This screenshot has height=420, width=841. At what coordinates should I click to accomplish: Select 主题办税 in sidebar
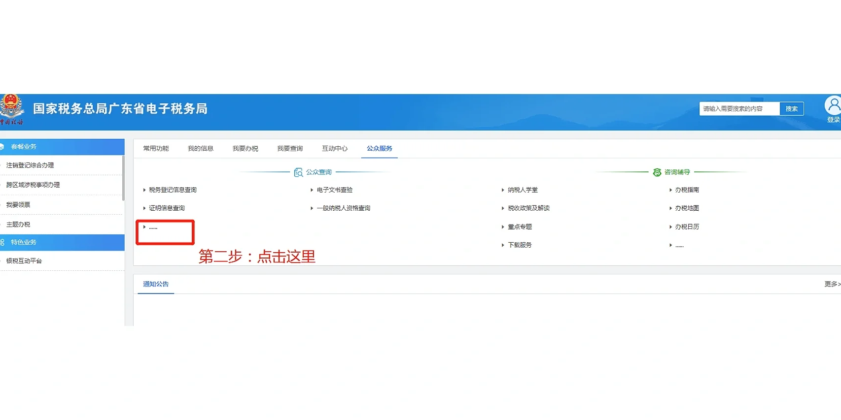click(x=18, y=225)
